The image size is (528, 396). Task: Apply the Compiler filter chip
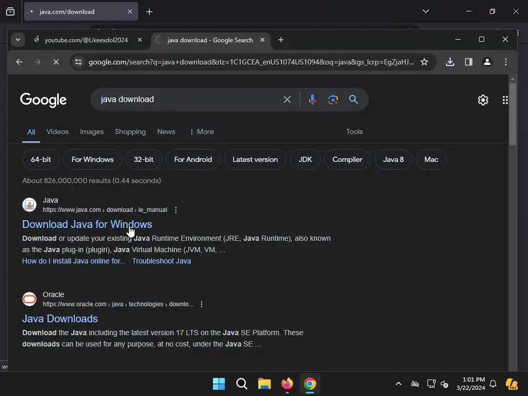pyautogui.click(x=348, y=160)
